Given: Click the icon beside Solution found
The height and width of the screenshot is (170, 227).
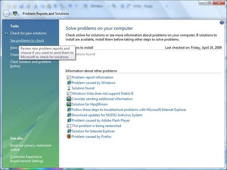Looking at the screenshot, I should (x=69, y=88).
